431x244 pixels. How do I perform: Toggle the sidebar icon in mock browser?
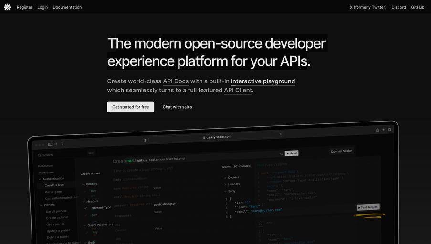click(50, 144)
